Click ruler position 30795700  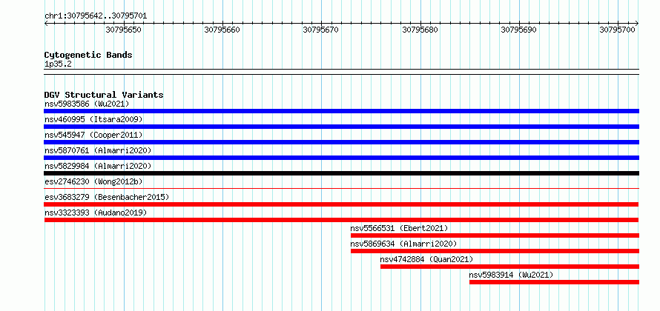click(618, 30)
